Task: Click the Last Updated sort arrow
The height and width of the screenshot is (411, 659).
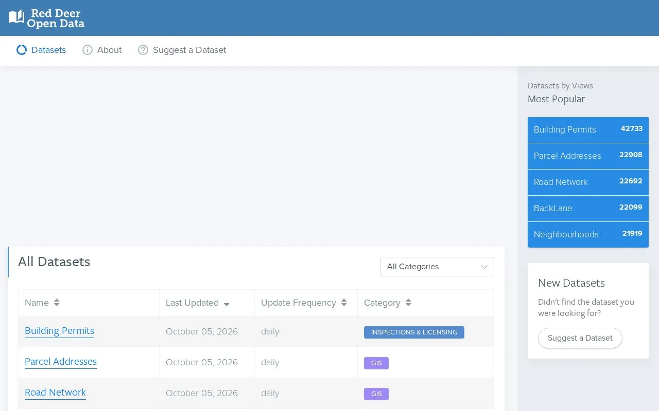Action: pyautogui.click(x=227, y=304)
